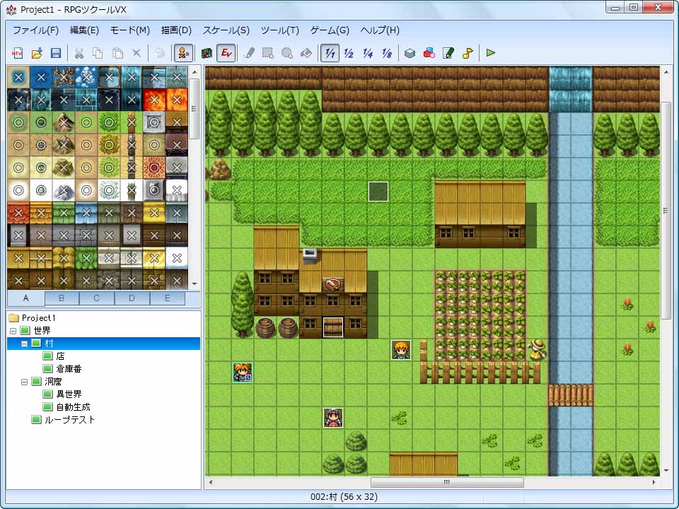
Task: Select the ループテスト map in tree
Action: 64,420
